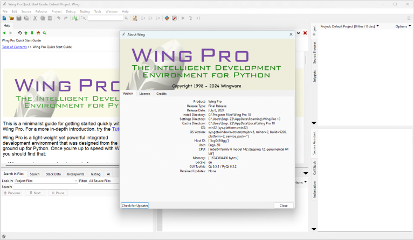Image resolution: width=414 pixels, height=240 pixels.
Task: Open the hamburger menu at toolbar right
Action: (409, 18)
